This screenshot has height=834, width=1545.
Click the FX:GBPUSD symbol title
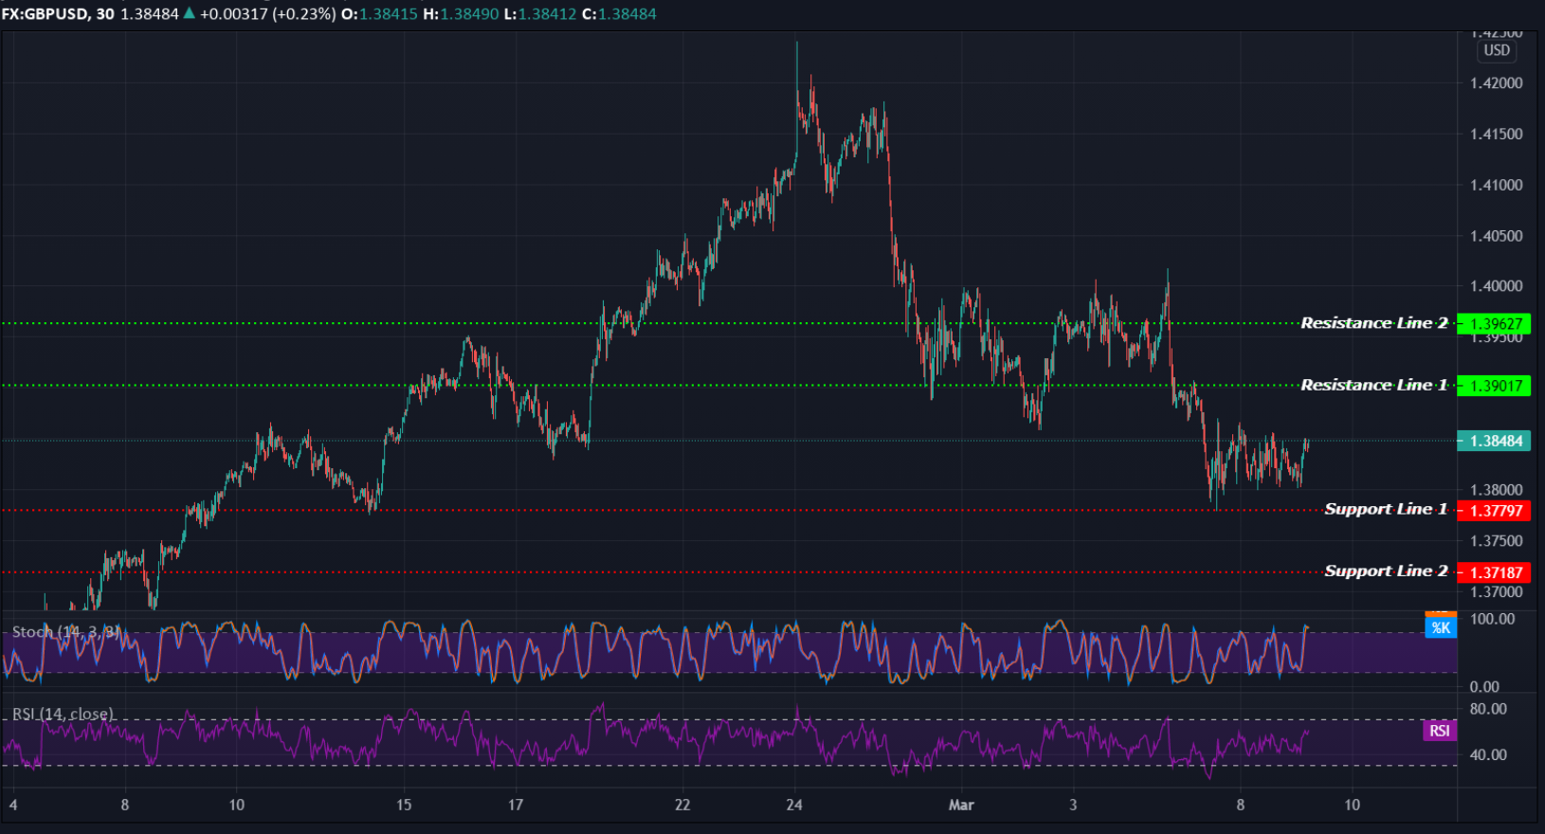click(x=45, y=14)
